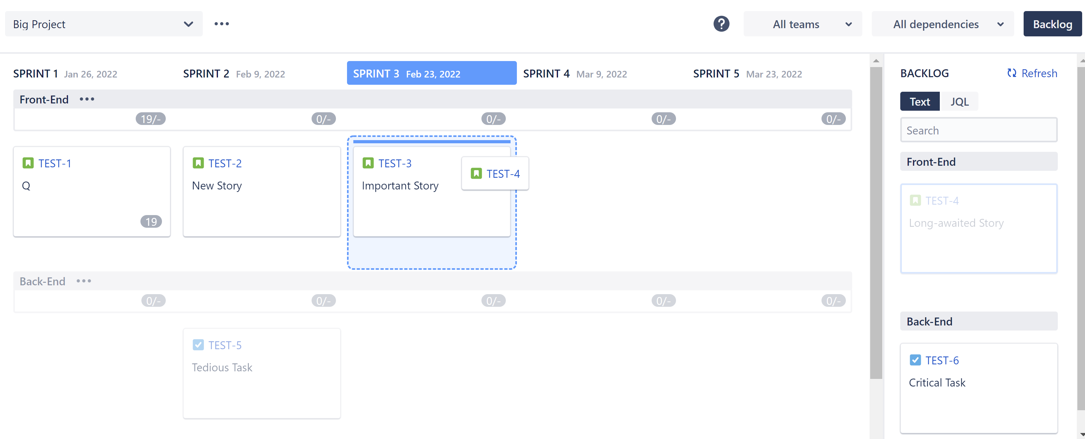
Task: Click the Refresh icon in the Backlog panel
Action: 1011,73
